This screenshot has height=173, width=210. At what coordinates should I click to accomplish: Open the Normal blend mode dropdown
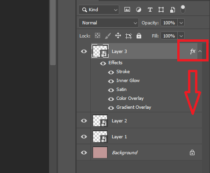coord(109,23)
